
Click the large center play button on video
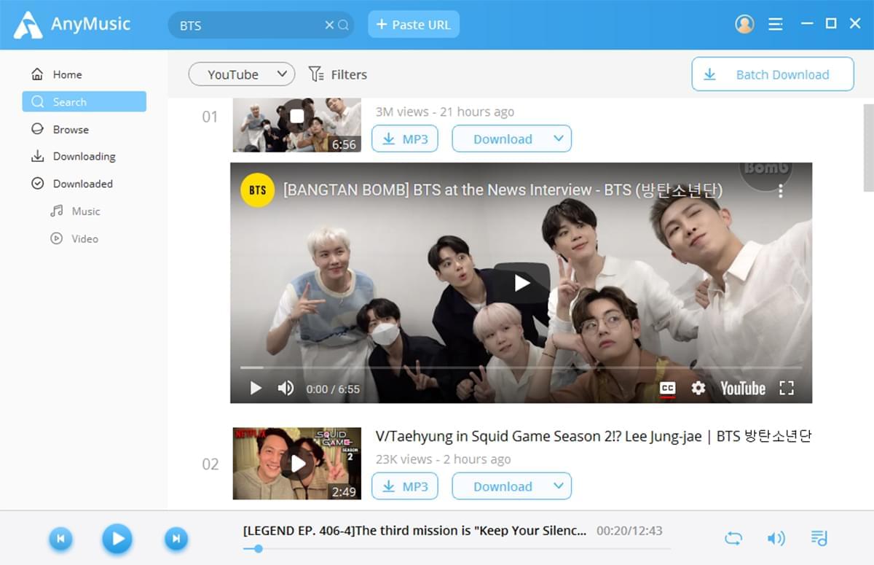[x=522, y=283]
